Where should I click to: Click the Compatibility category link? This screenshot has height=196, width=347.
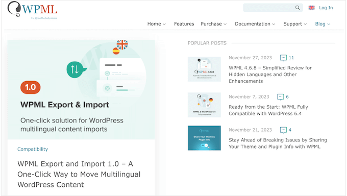(33, 149)
